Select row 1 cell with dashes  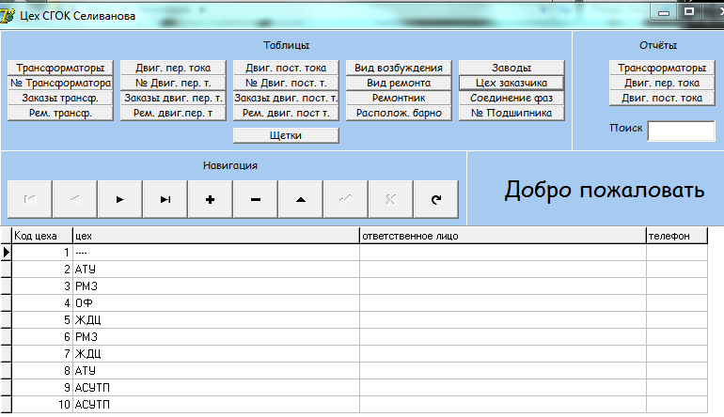(216, 253)
